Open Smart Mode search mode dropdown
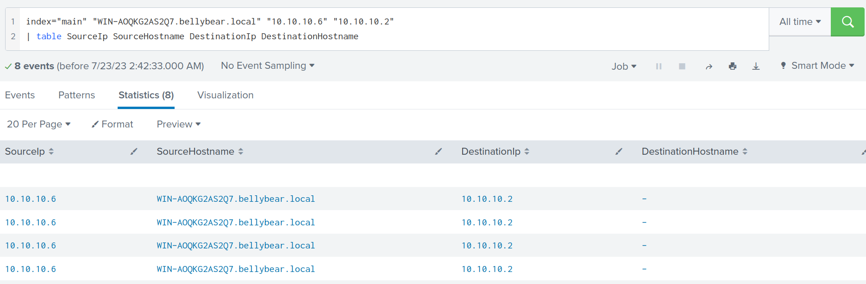This screenshot has width=866, height=284. click(x=817, y=66)
